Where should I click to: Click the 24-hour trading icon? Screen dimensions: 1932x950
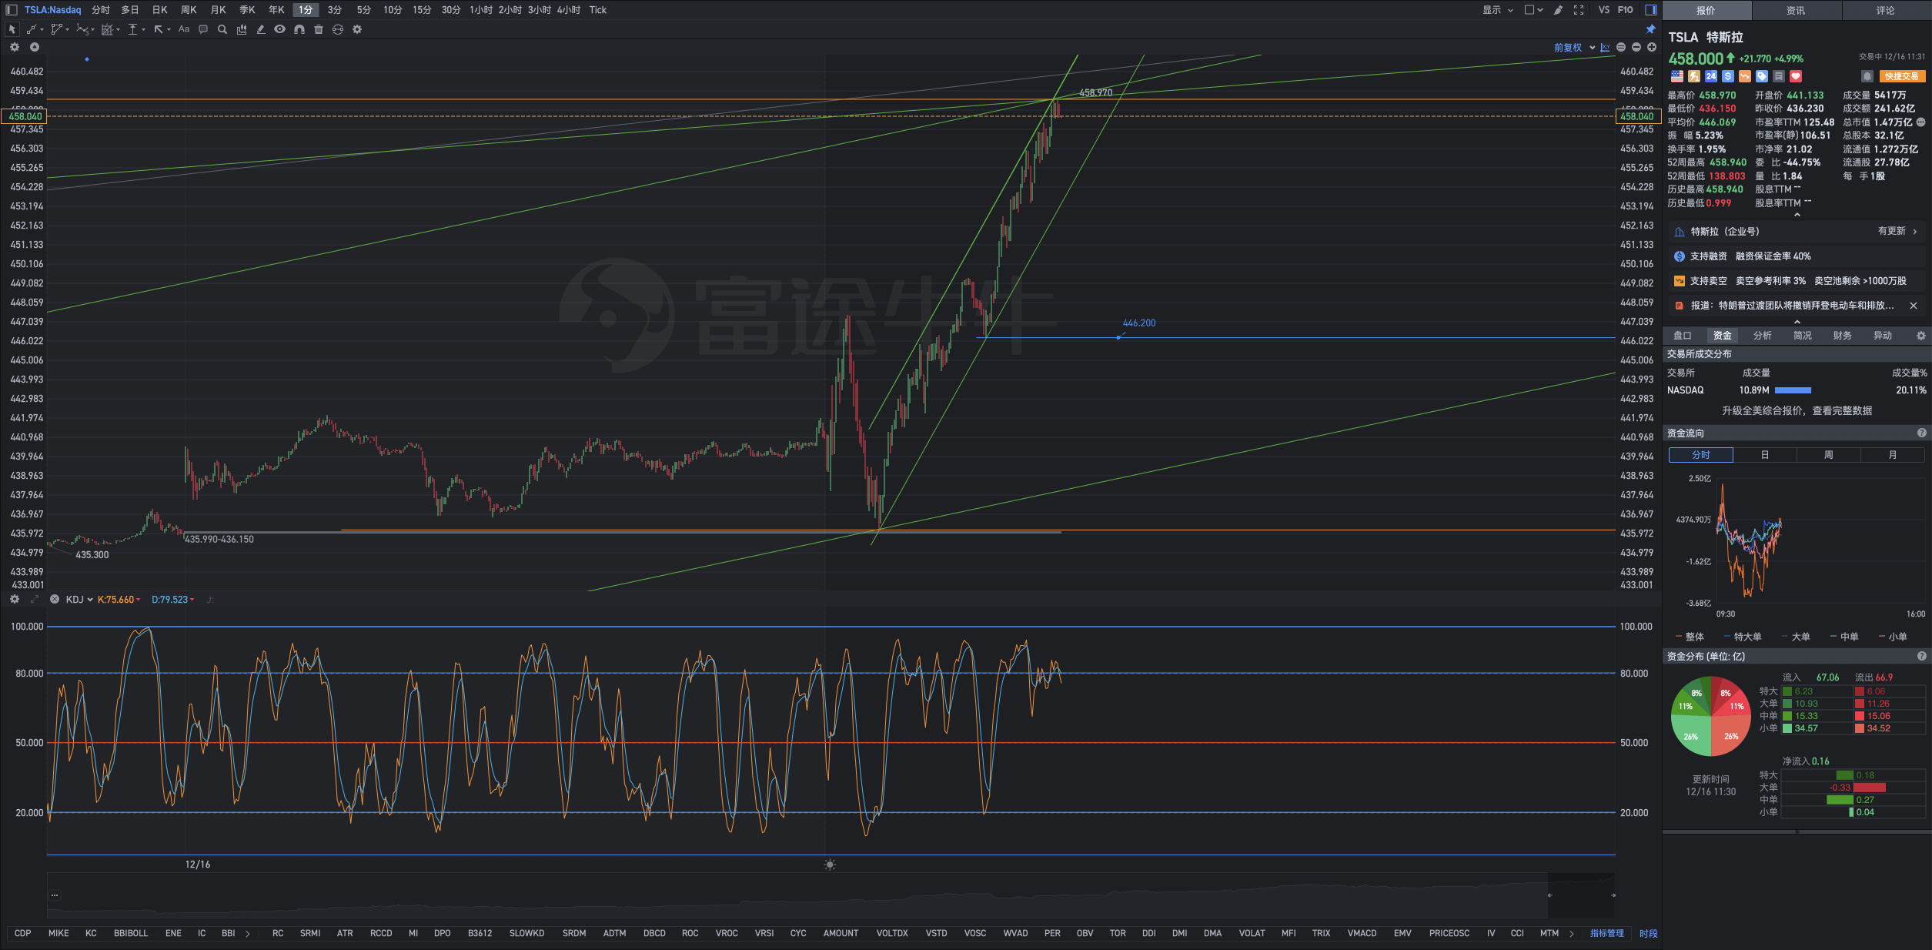pos(1711,76)
